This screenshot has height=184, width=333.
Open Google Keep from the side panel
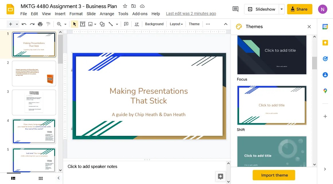coord(325,42)
